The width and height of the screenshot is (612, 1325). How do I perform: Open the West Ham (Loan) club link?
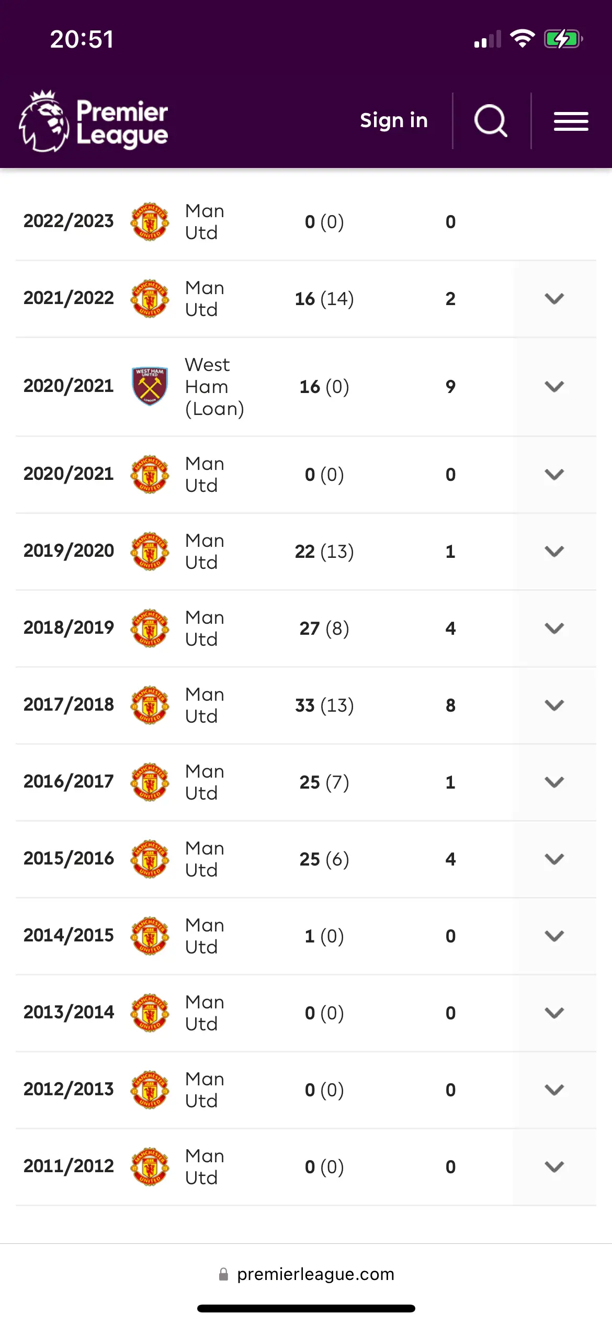click(214, 386)
